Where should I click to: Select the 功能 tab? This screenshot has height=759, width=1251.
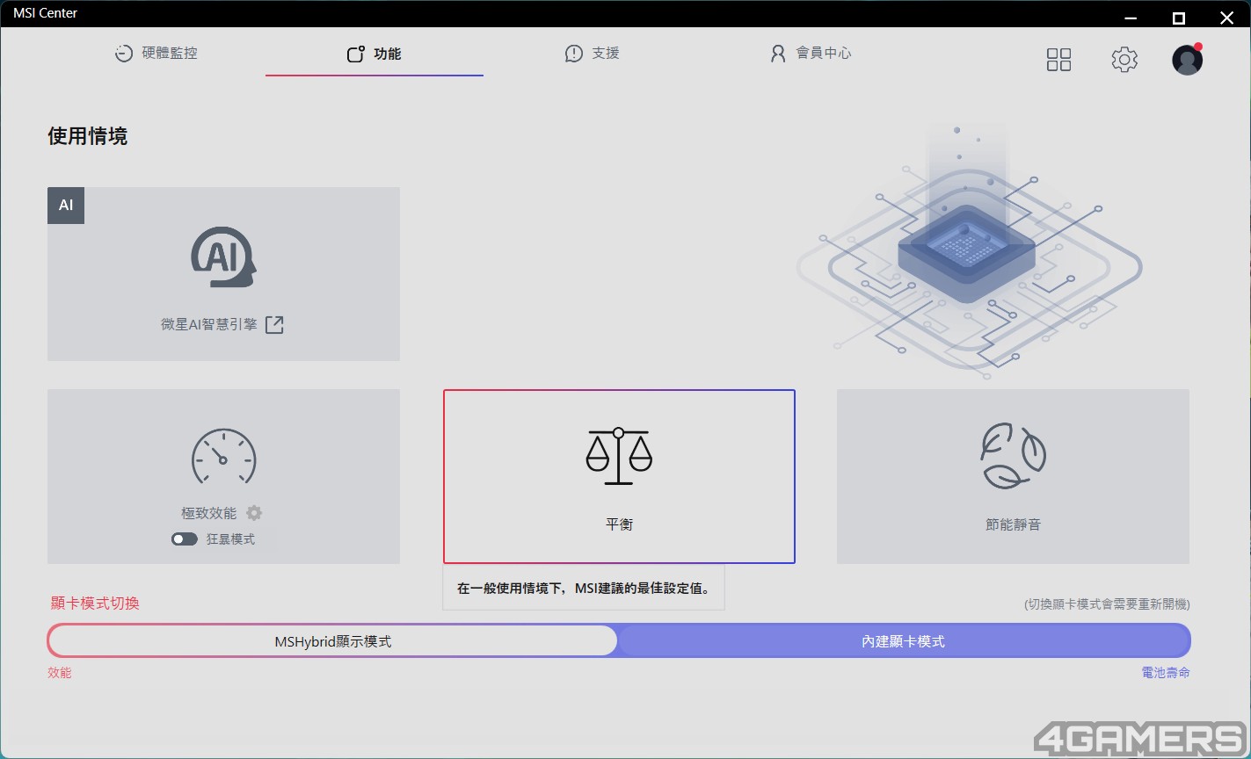(375, 54)
